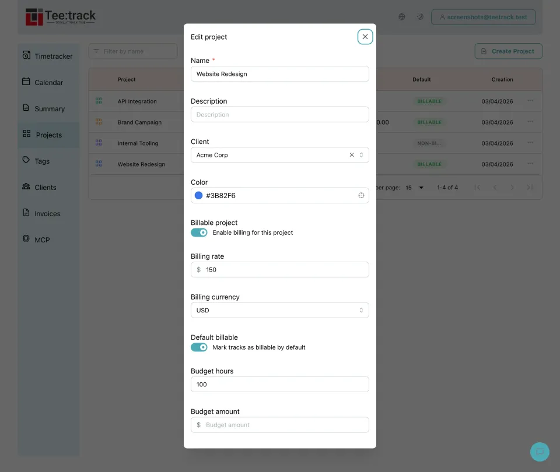Open MCP in the sidebar
This screenshot has height=472, width=560.
48,239
